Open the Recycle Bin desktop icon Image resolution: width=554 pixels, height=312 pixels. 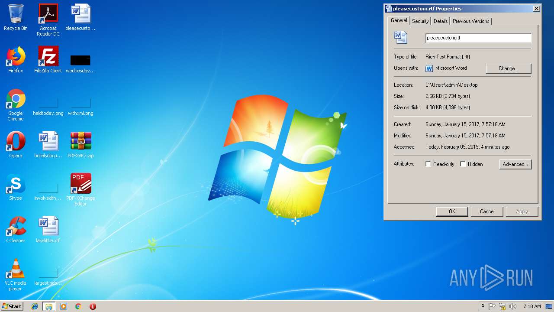(x=16, y=17)
